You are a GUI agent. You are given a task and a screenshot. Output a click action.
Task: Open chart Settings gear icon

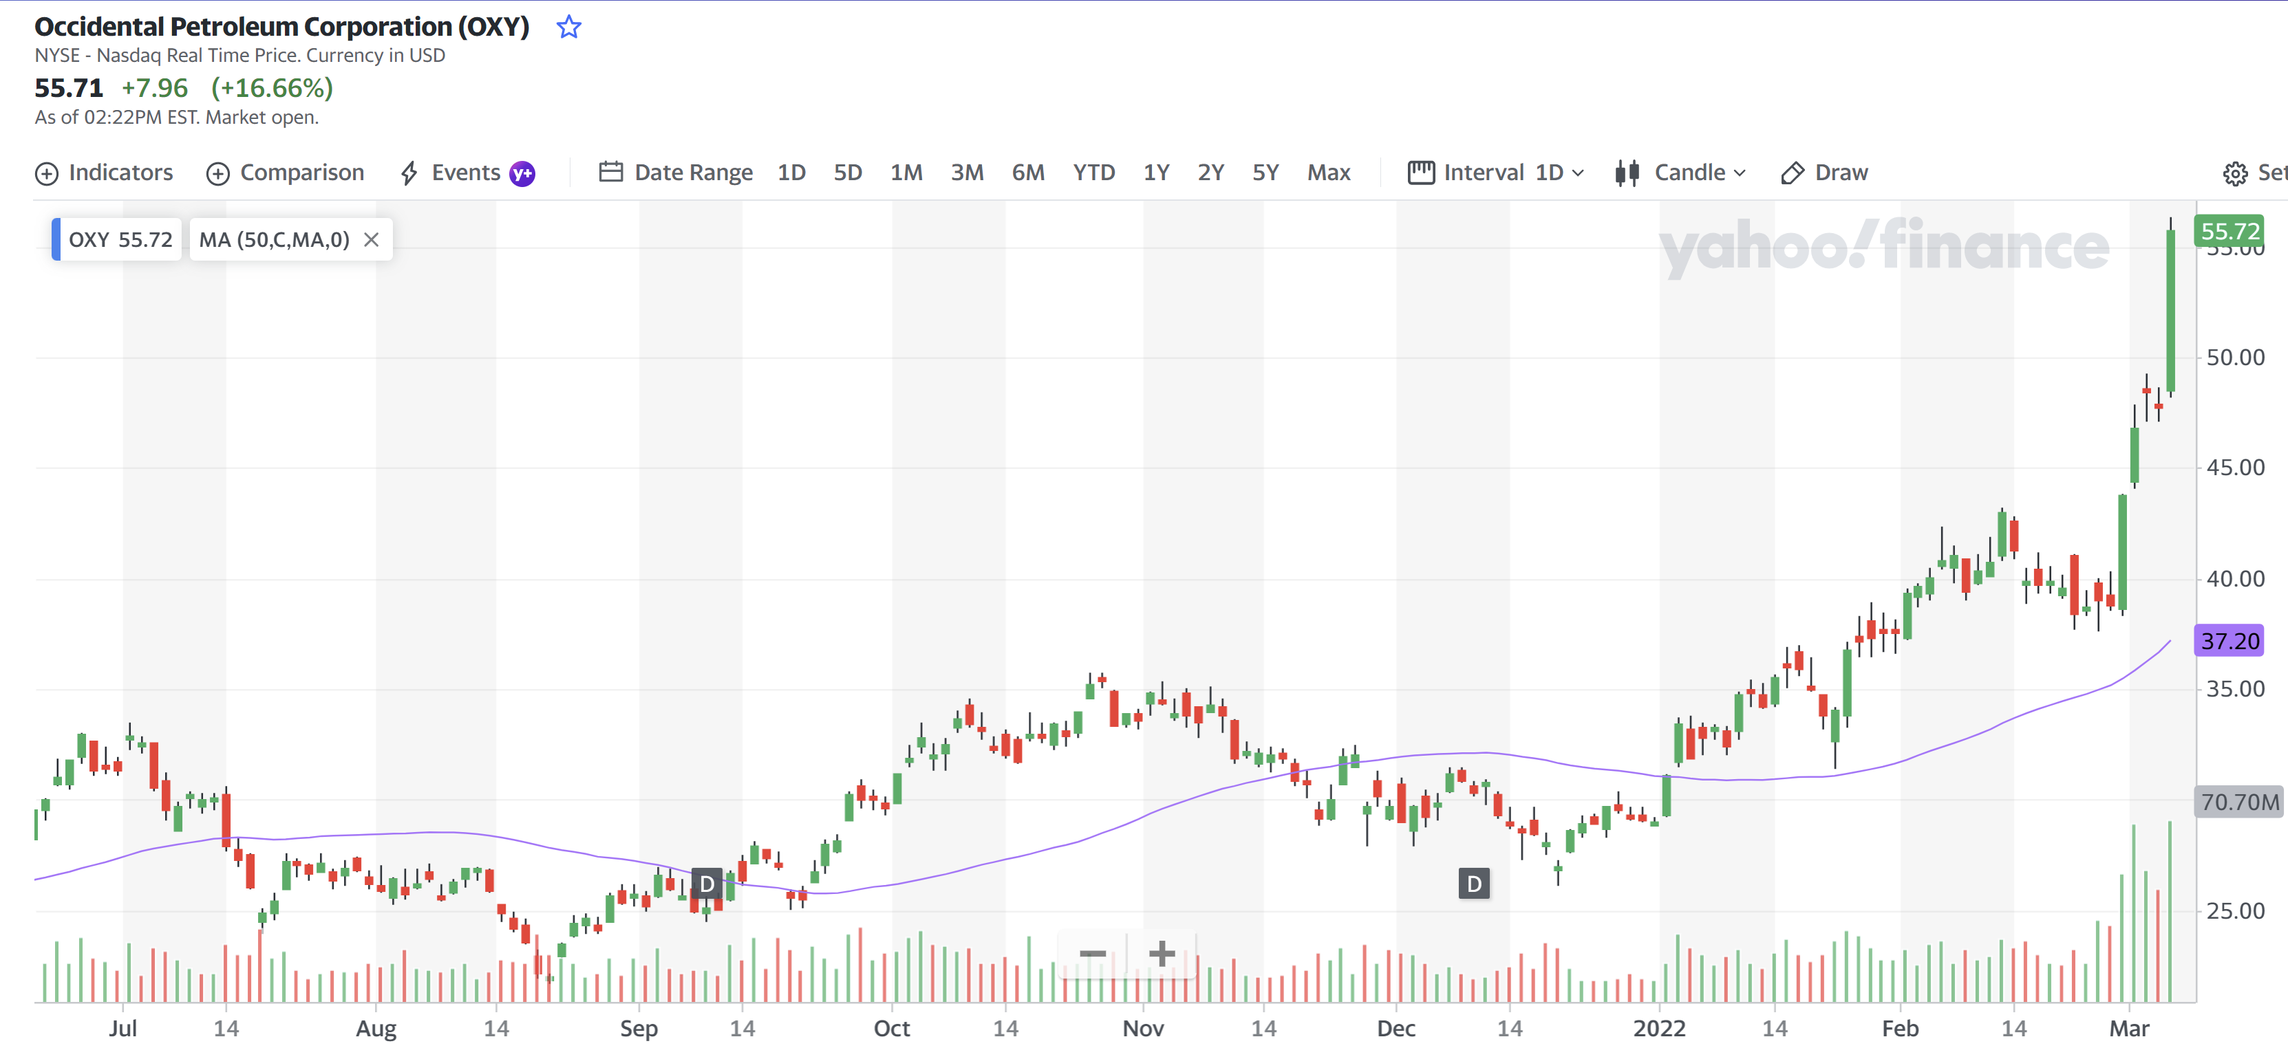[x=2235, y=173]
